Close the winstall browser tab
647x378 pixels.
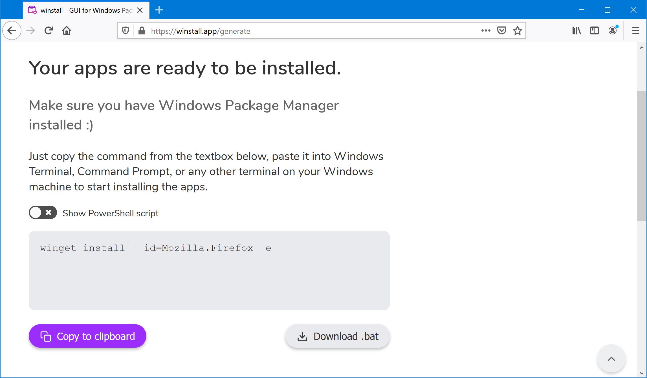coord(140,10)
